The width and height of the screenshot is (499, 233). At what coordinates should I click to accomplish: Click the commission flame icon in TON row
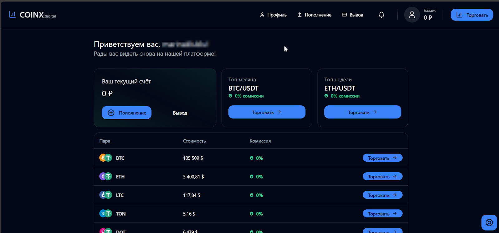tap(251, 214)
